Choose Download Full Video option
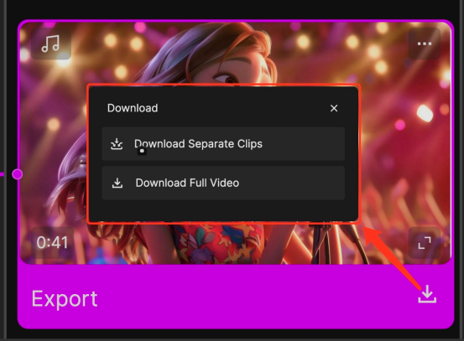The height and width of the screenshot is (341, 464). (x=223, y=183)
